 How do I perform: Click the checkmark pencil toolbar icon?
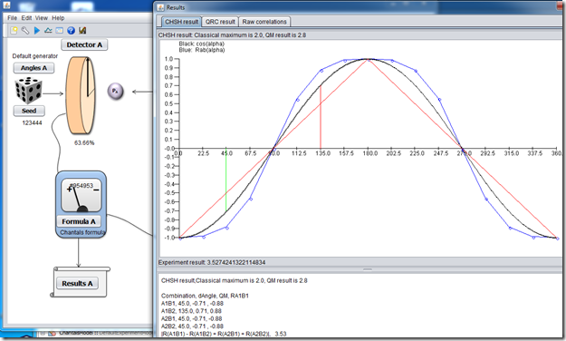(82, 30)
